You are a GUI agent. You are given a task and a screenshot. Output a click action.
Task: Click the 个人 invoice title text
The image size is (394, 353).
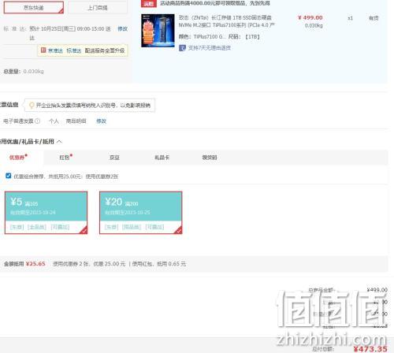tap(54, 121)
